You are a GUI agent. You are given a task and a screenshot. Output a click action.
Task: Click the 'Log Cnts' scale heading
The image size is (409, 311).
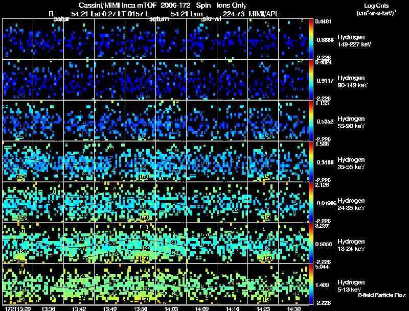pos(376,6)
